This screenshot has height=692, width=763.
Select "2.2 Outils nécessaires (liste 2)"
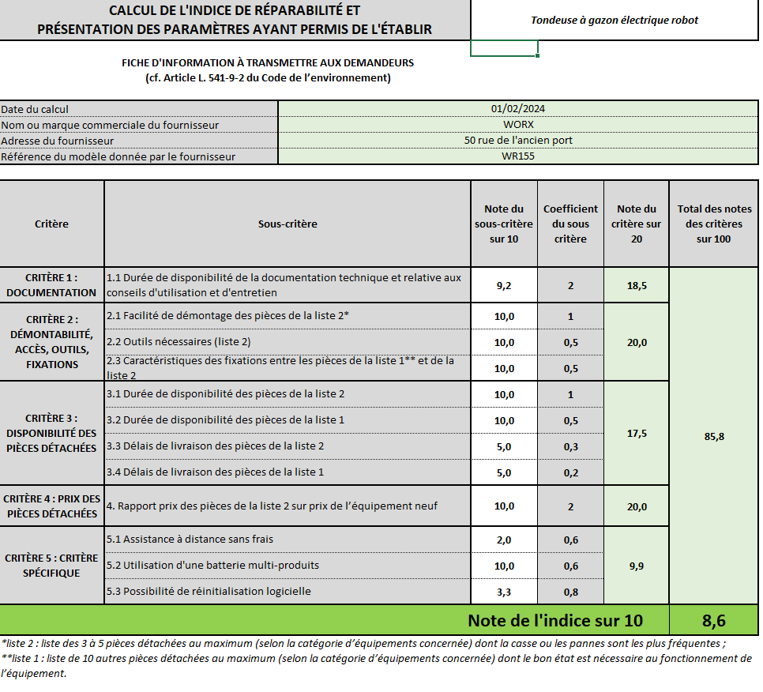288,342
